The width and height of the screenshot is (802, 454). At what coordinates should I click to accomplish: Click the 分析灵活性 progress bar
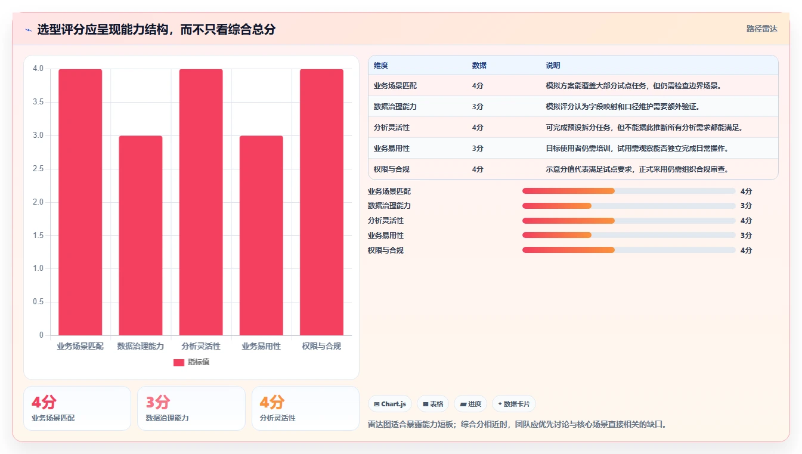click(629, 221)
